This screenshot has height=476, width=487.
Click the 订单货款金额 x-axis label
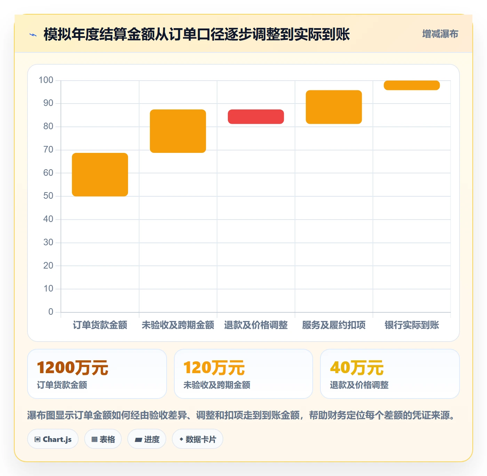pos(100,325)
